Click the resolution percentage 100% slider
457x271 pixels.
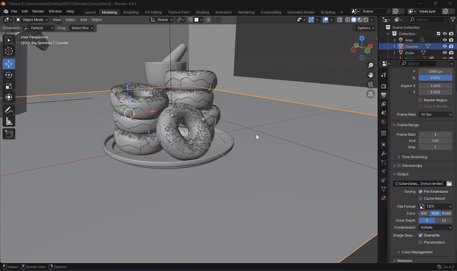click(x=435, y=78)
